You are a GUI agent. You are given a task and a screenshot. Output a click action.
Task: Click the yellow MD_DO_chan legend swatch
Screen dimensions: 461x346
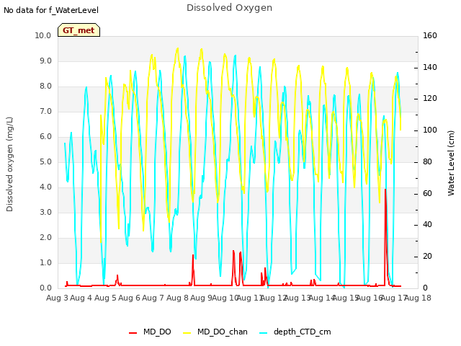click(187, 333)
